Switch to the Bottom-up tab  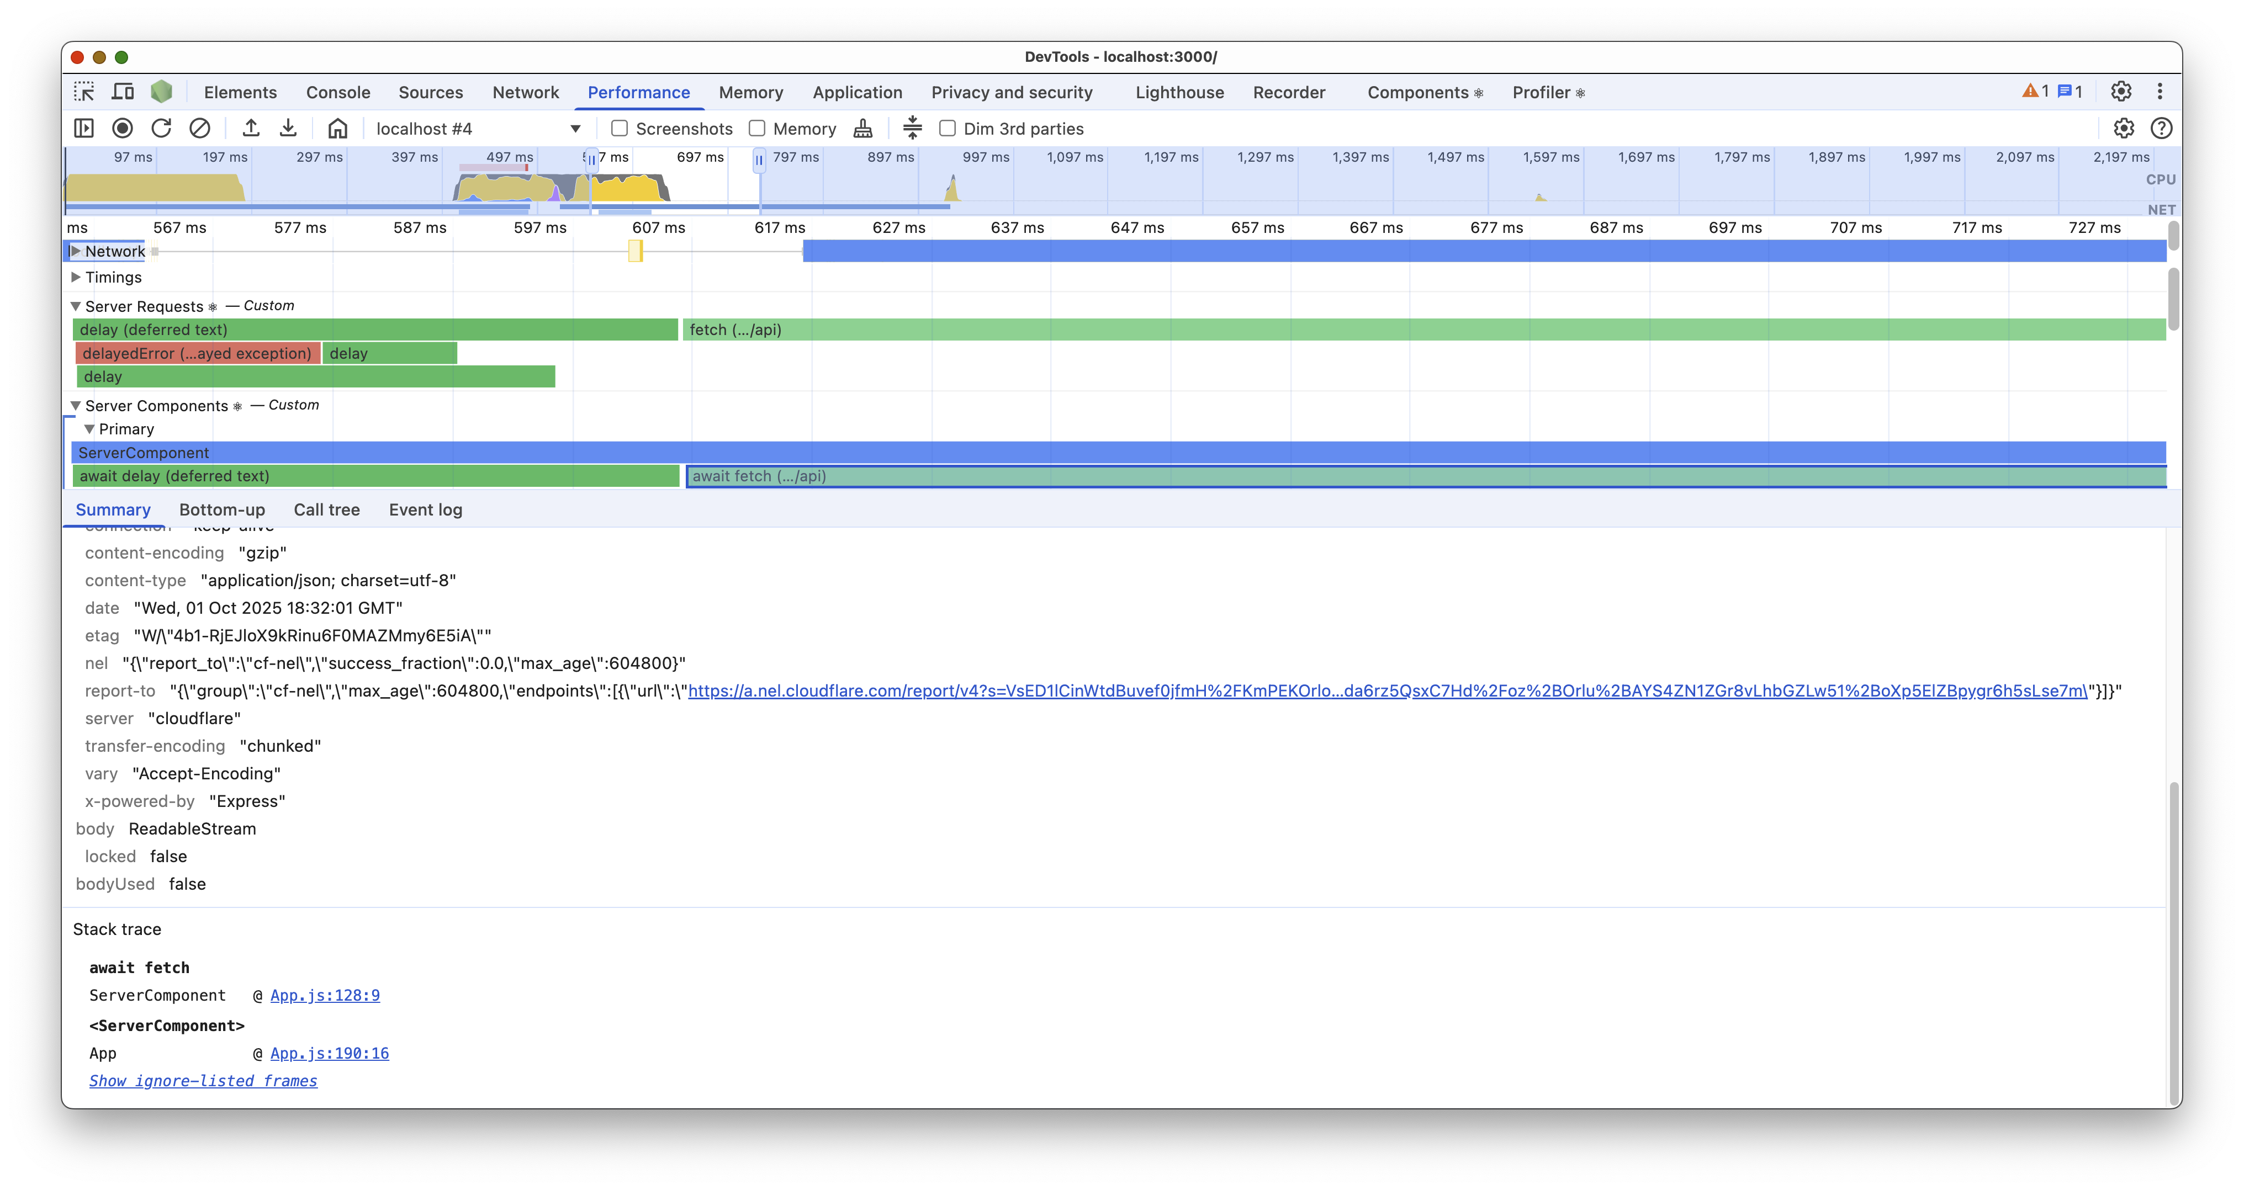[x=223, y=509]
